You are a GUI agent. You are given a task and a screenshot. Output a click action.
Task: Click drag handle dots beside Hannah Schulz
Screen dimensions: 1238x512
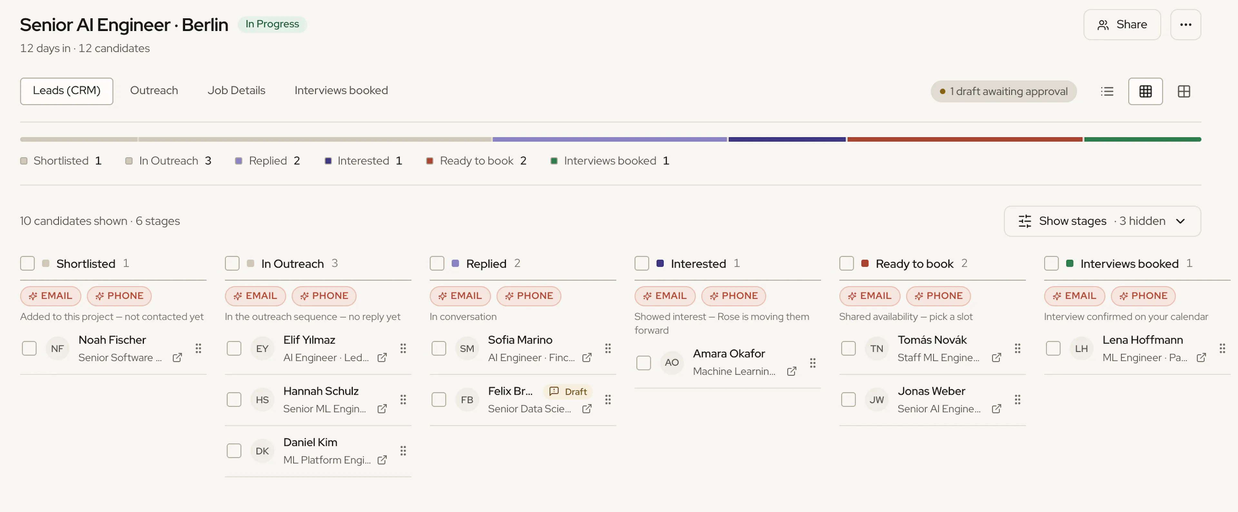[x=403, y=399]
